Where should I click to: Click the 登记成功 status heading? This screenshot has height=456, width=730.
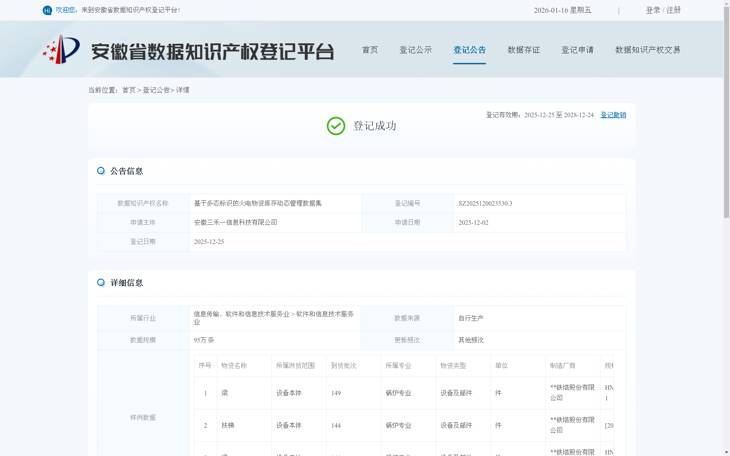tap(375, 126)
